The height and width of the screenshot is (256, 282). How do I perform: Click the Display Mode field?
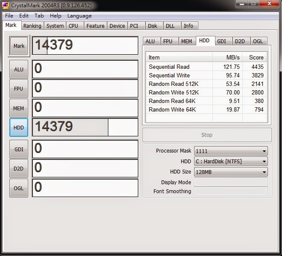pos(231,182)
